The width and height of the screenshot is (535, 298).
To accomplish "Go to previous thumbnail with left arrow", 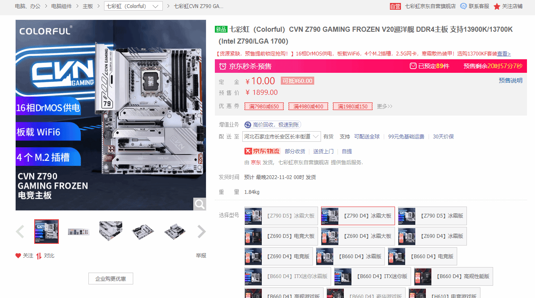I will (x=20, y=232).
